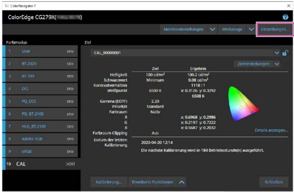Click the 2020-04-20 12:14 calibration date

157,143
